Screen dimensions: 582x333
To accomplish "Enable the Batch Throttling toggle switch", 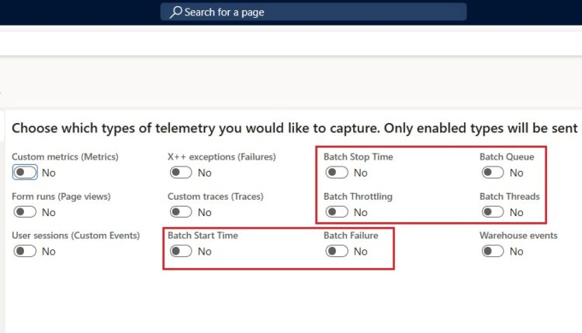I will coord(337,212).
